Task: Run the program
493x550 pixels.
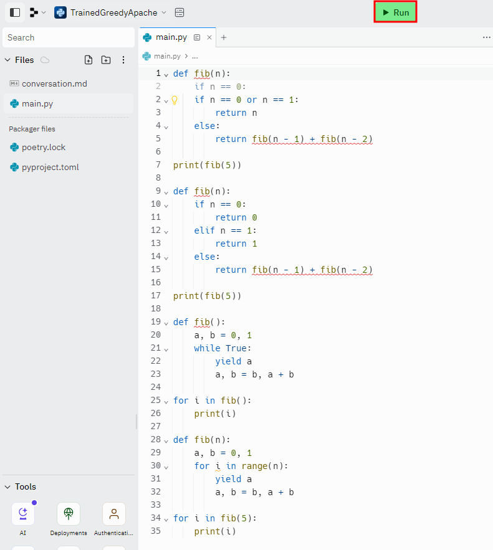Action: [x=395, y=12]
